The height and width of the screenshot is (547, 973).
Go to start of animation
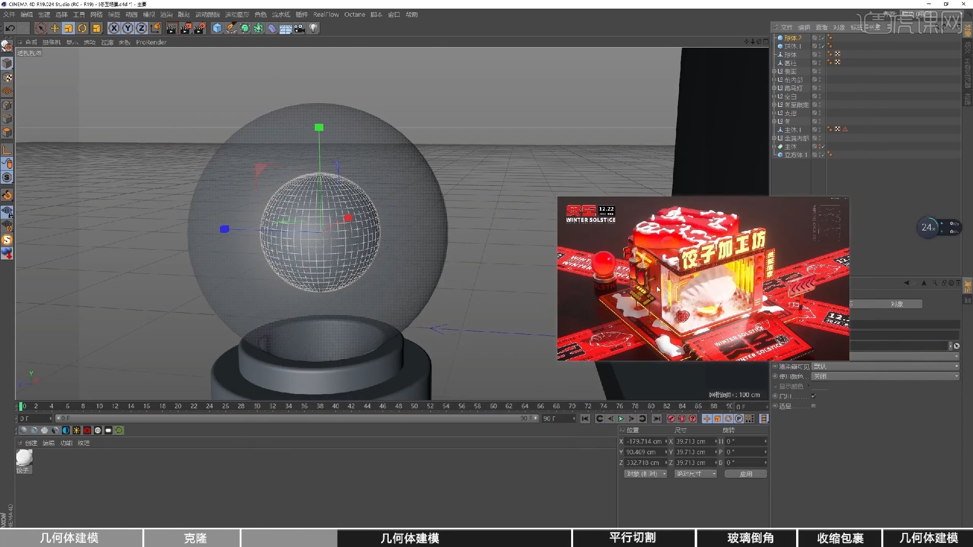pos(585,419)
